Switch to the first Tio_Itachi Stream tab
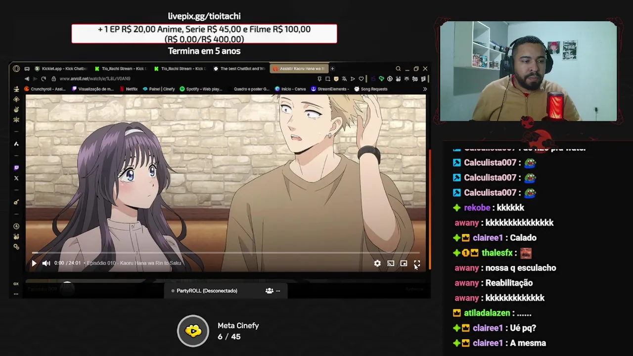Image resolution: width=633 pixels, height=356 pixels. 121,69
